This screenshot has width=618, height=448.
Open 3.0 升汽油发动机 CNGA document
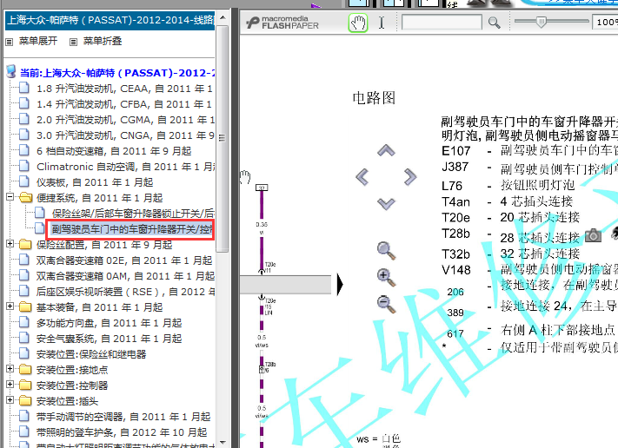pos(125,135)
